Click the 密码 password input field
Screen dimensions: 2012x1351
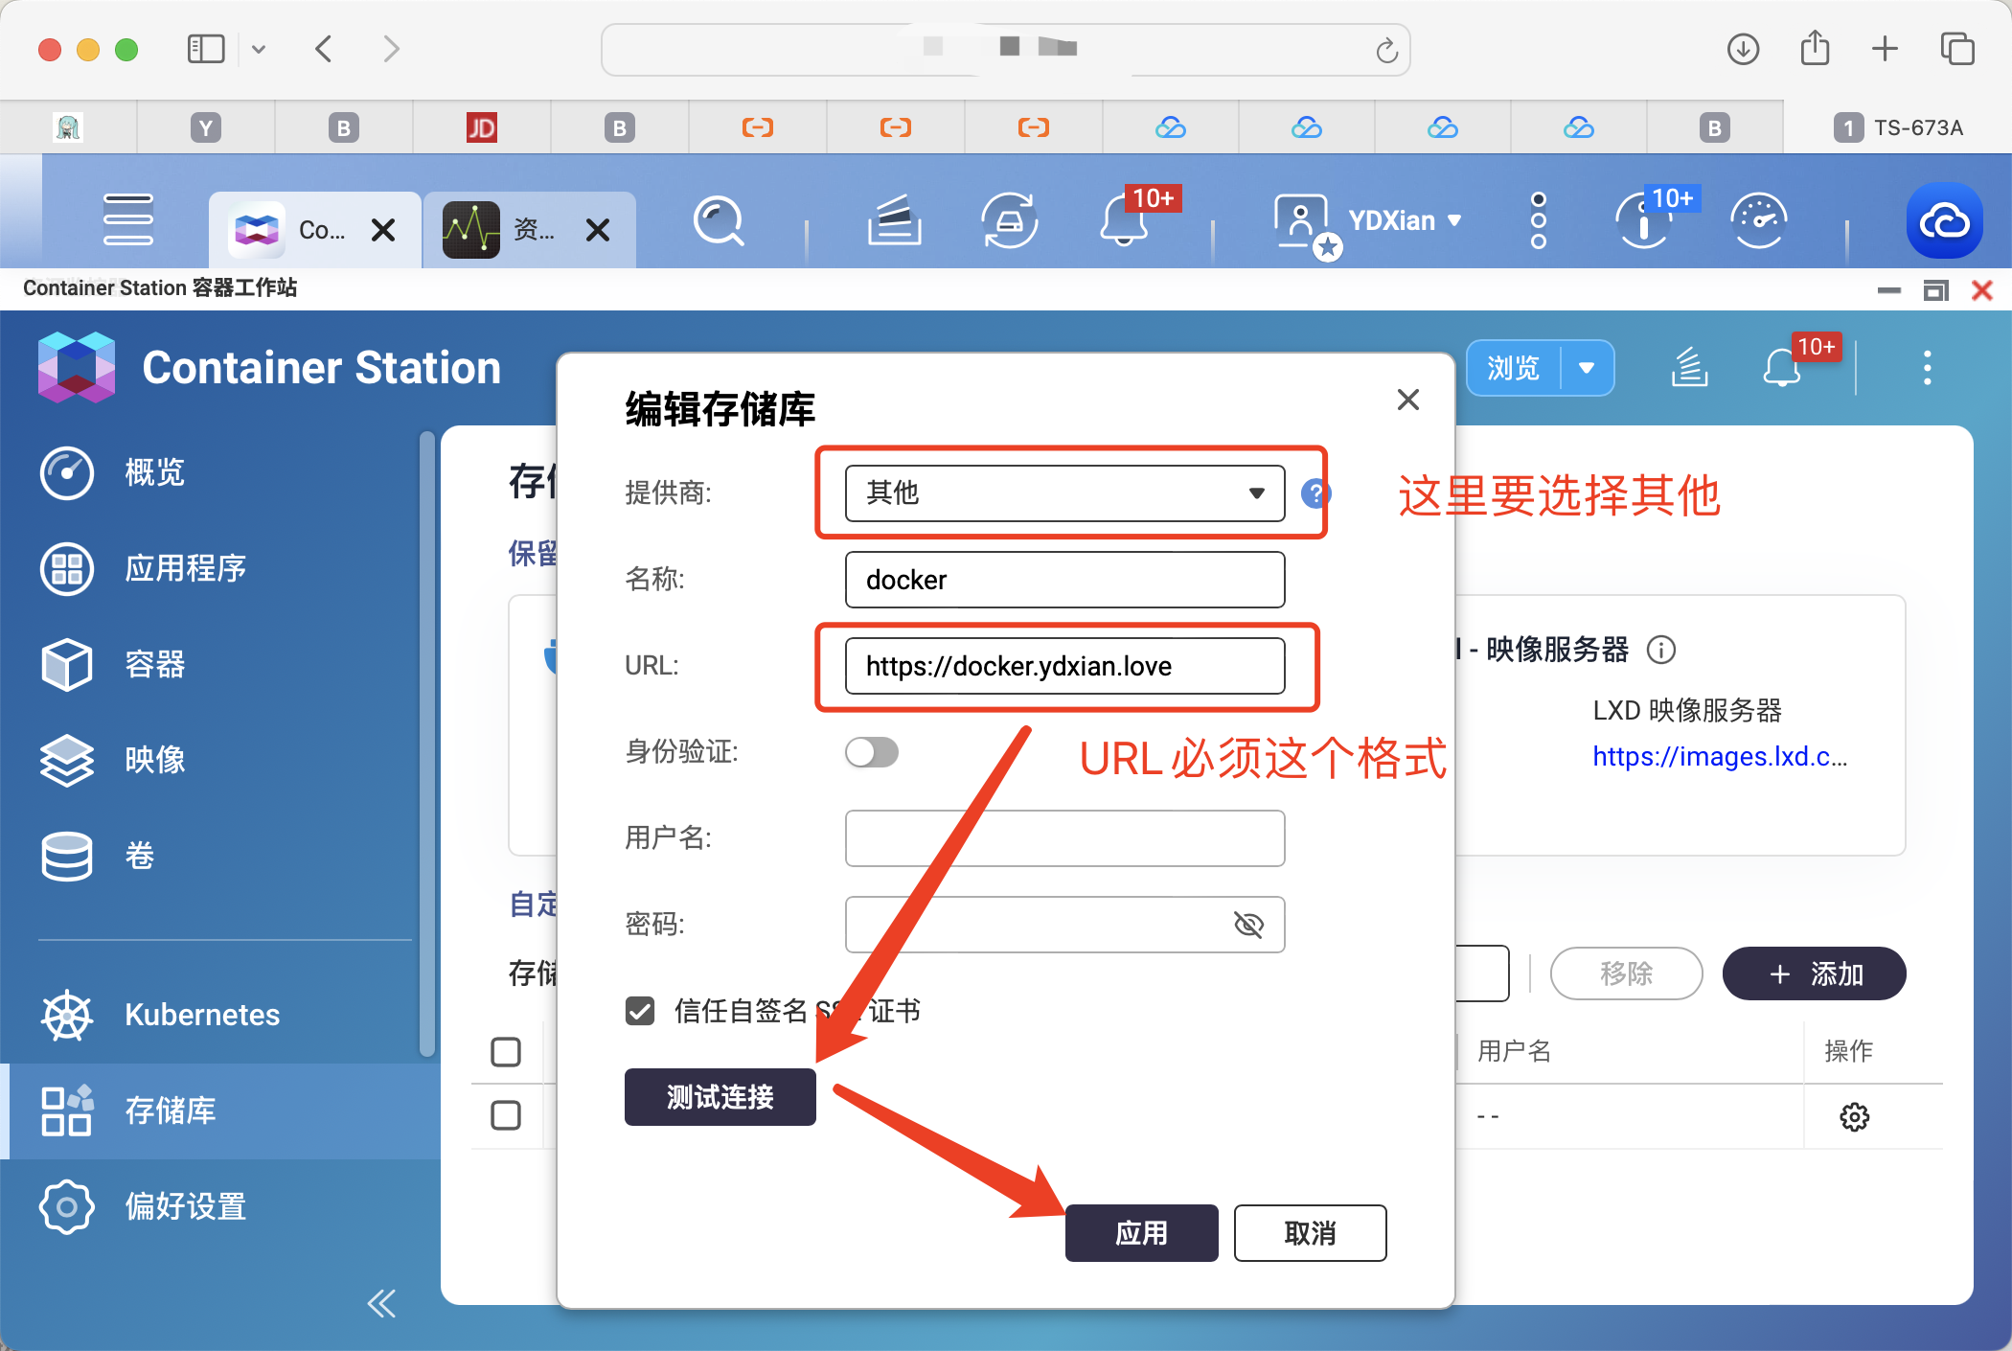pos(1064,925)
